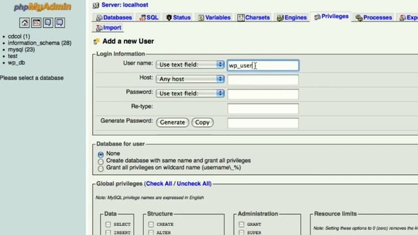
Task: Click the phpMyAdmin logo
Action: tap(42, 7)
